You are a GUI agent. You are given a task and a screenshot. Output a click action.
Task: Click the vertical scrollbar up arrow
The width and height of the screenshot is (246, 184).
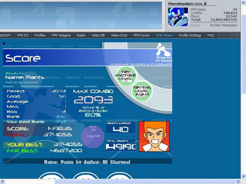243,3
